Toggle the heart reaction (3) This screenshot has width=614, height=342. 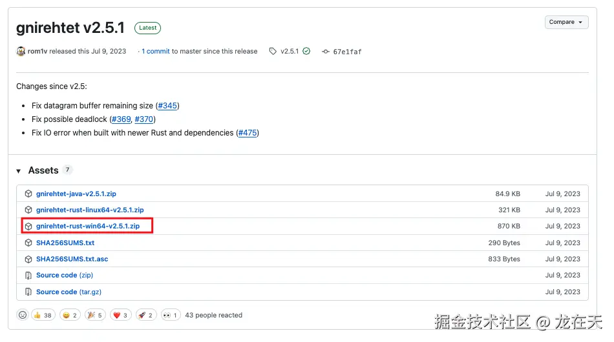[x=121, y=315]
